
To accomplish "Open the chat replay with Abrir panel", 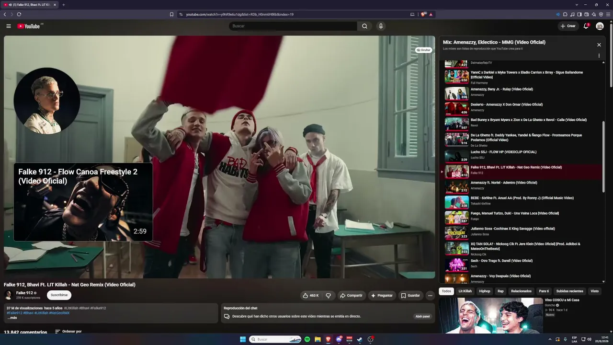I will coord(422,316).
